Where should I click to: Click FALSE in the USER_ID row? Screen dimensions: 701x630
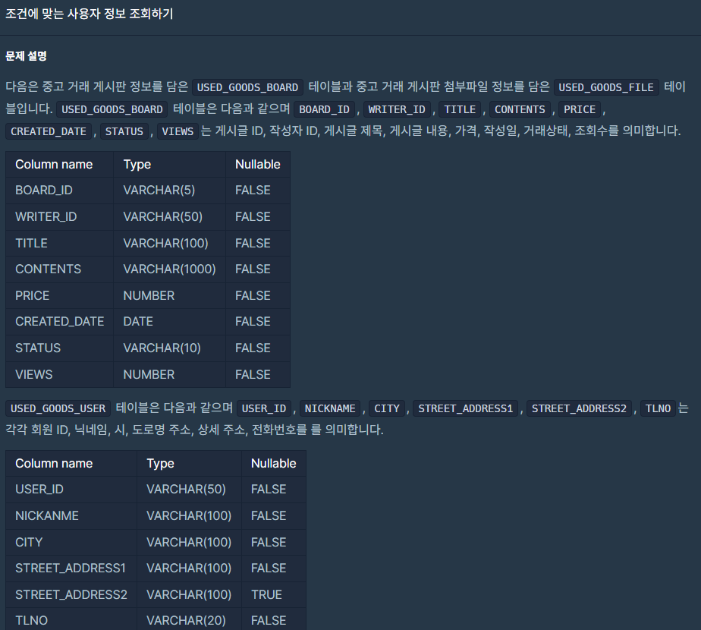click(x=274, y=490)
